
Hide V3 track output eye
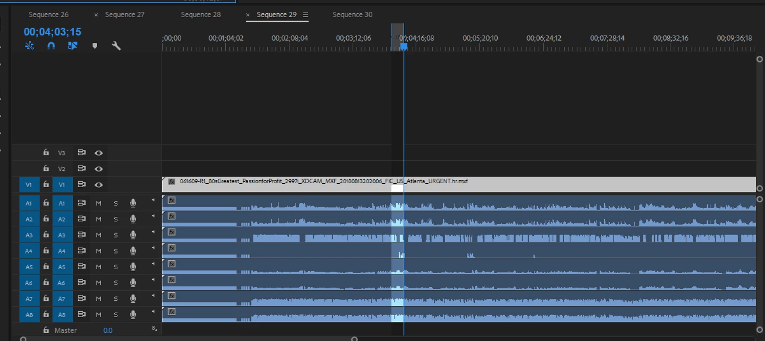[x=99, y=153]
